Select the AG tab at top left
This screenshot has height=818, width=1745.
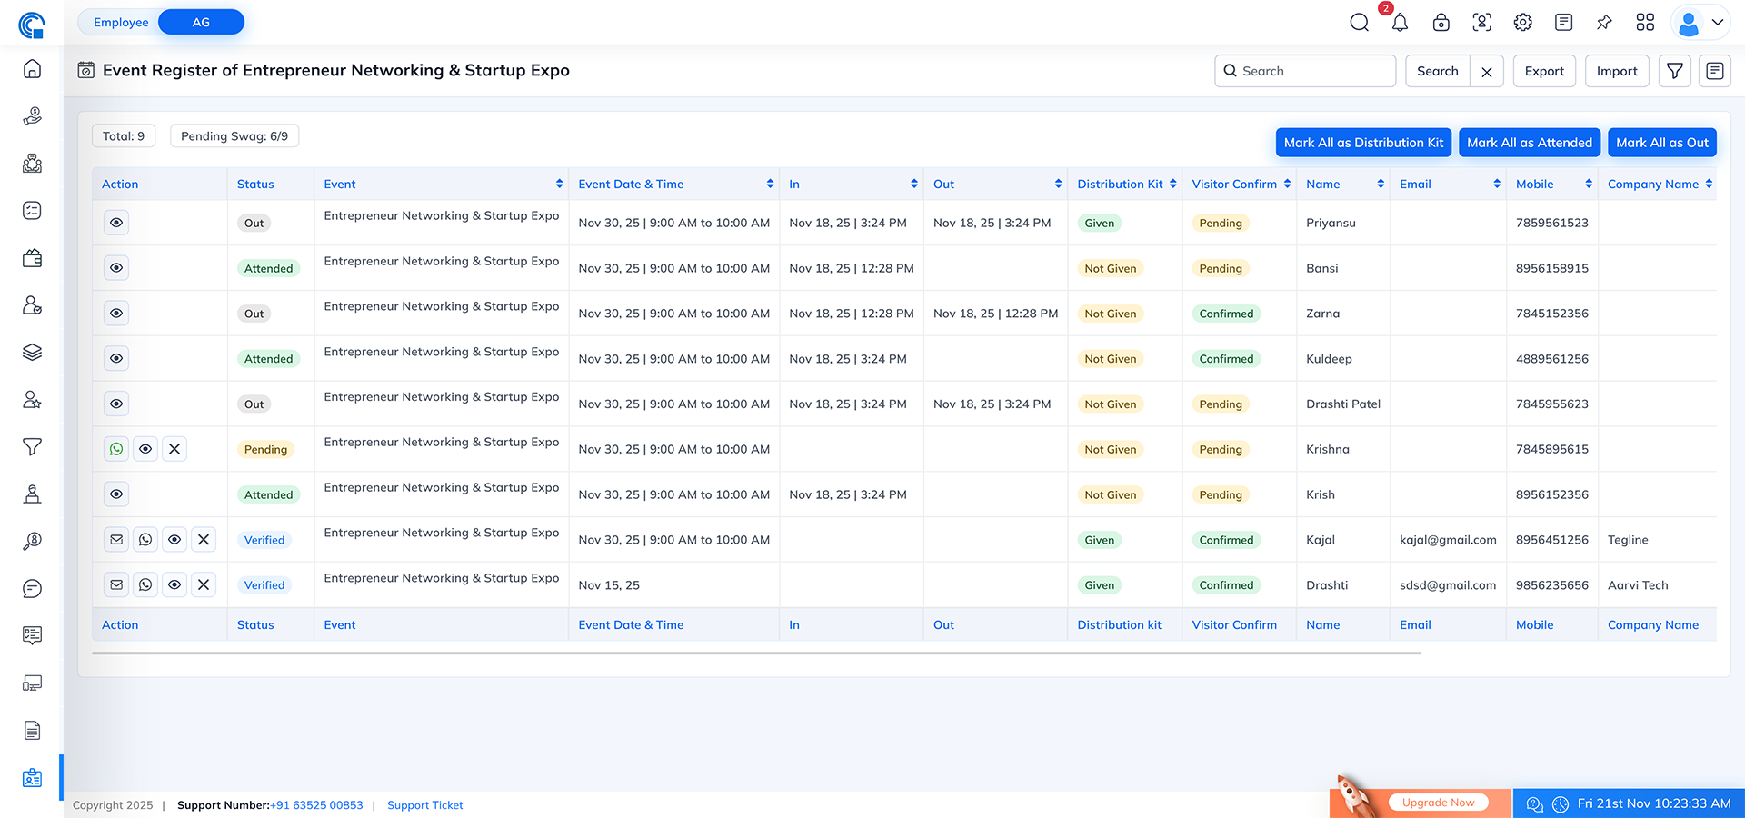click(200, 22)
